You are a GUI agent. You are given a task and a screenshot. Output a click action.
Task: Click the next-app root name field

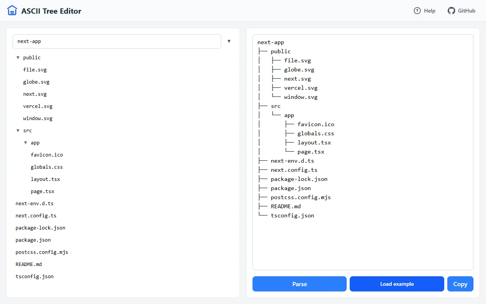click(x=117, y=41)
